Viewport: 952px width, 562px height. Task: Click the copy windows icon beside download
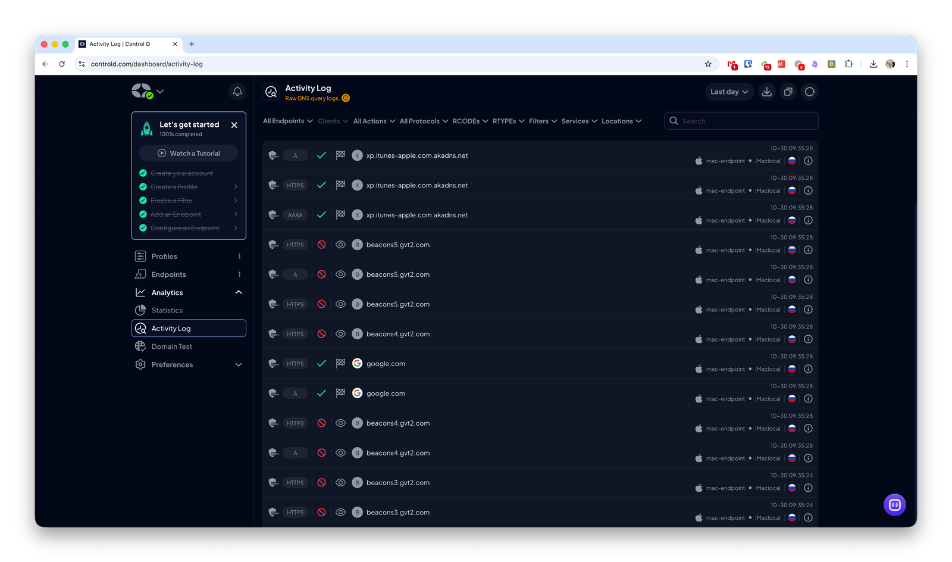788,92
